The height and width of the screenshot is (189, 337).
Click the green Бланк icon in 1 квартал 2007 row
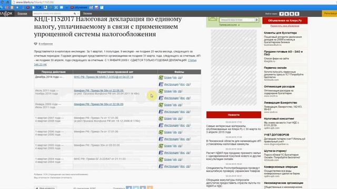tap(161, 119)
